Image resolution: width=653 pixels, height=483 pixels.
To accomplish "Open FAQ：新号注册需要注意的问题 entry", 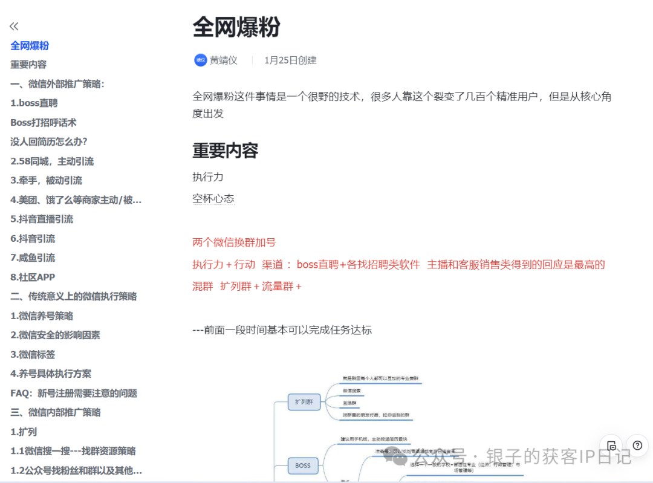I will [76, 393].
